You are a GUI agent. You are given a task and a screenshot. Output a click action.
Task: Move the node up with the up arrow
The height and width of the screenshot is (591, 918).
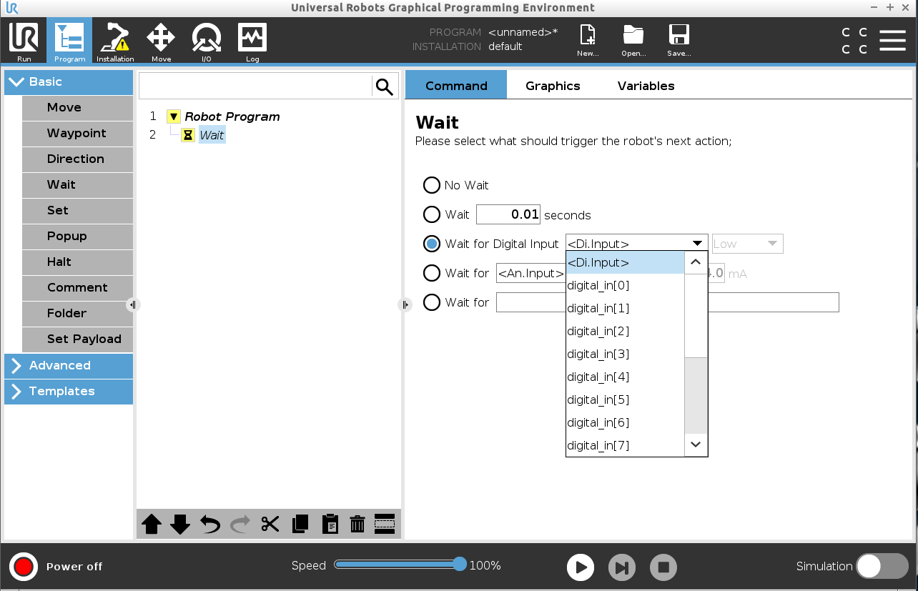click(x=152, y=524)
